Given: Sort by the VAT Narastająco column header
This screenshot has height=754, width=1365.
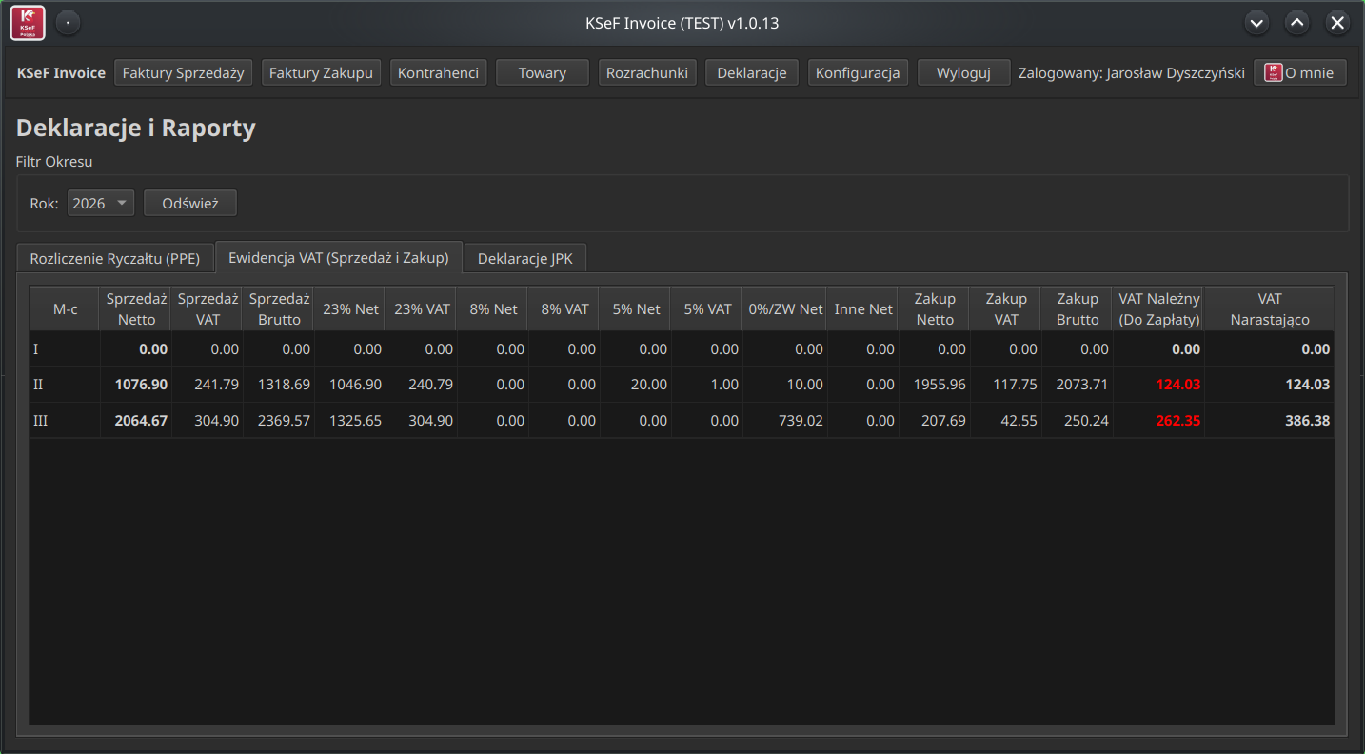Looking at the screenshot, I should (x=1269, y=308).
